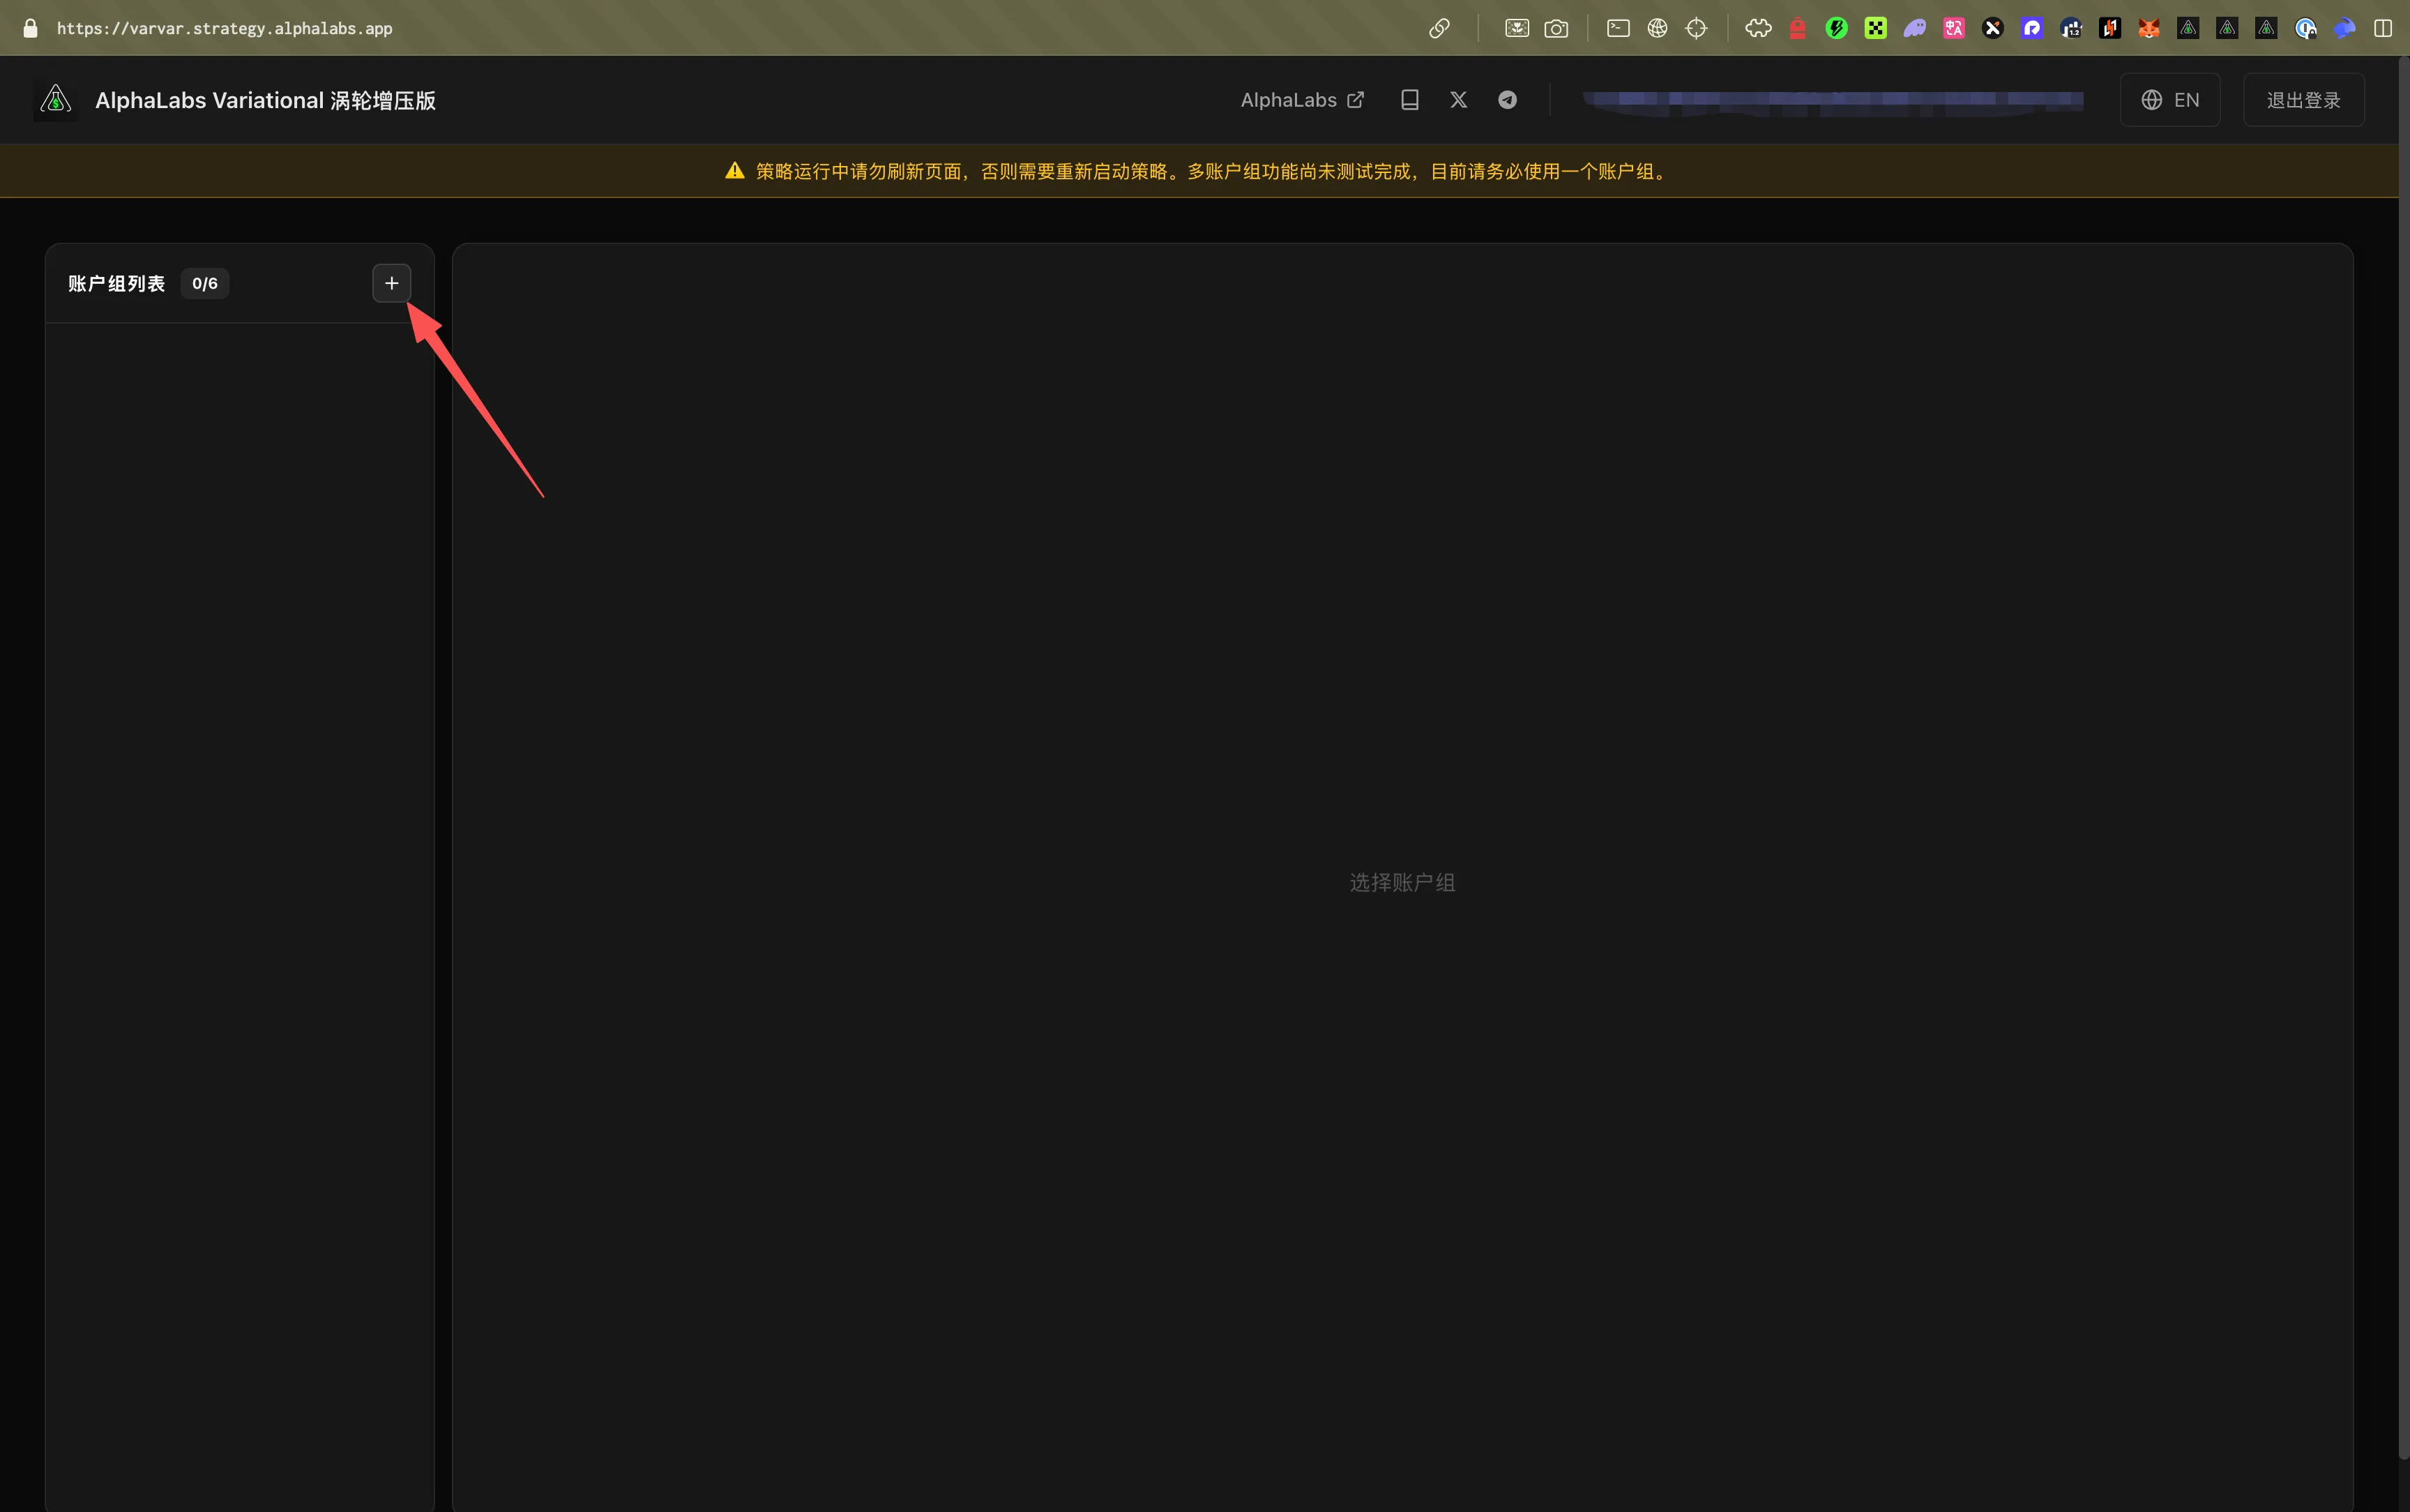Click the browser camera screenshot icon
The image size is (2410, 1512).
(1556, 28)
